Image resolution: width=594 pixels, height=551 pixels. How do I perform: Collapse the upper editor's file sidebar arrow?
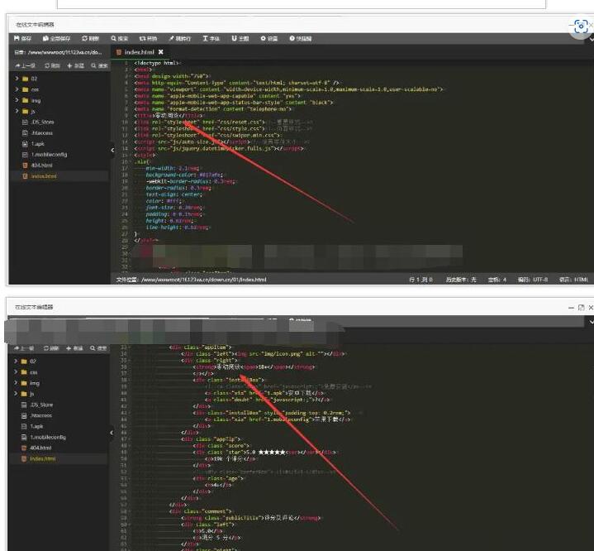click(x=113, y=151)
